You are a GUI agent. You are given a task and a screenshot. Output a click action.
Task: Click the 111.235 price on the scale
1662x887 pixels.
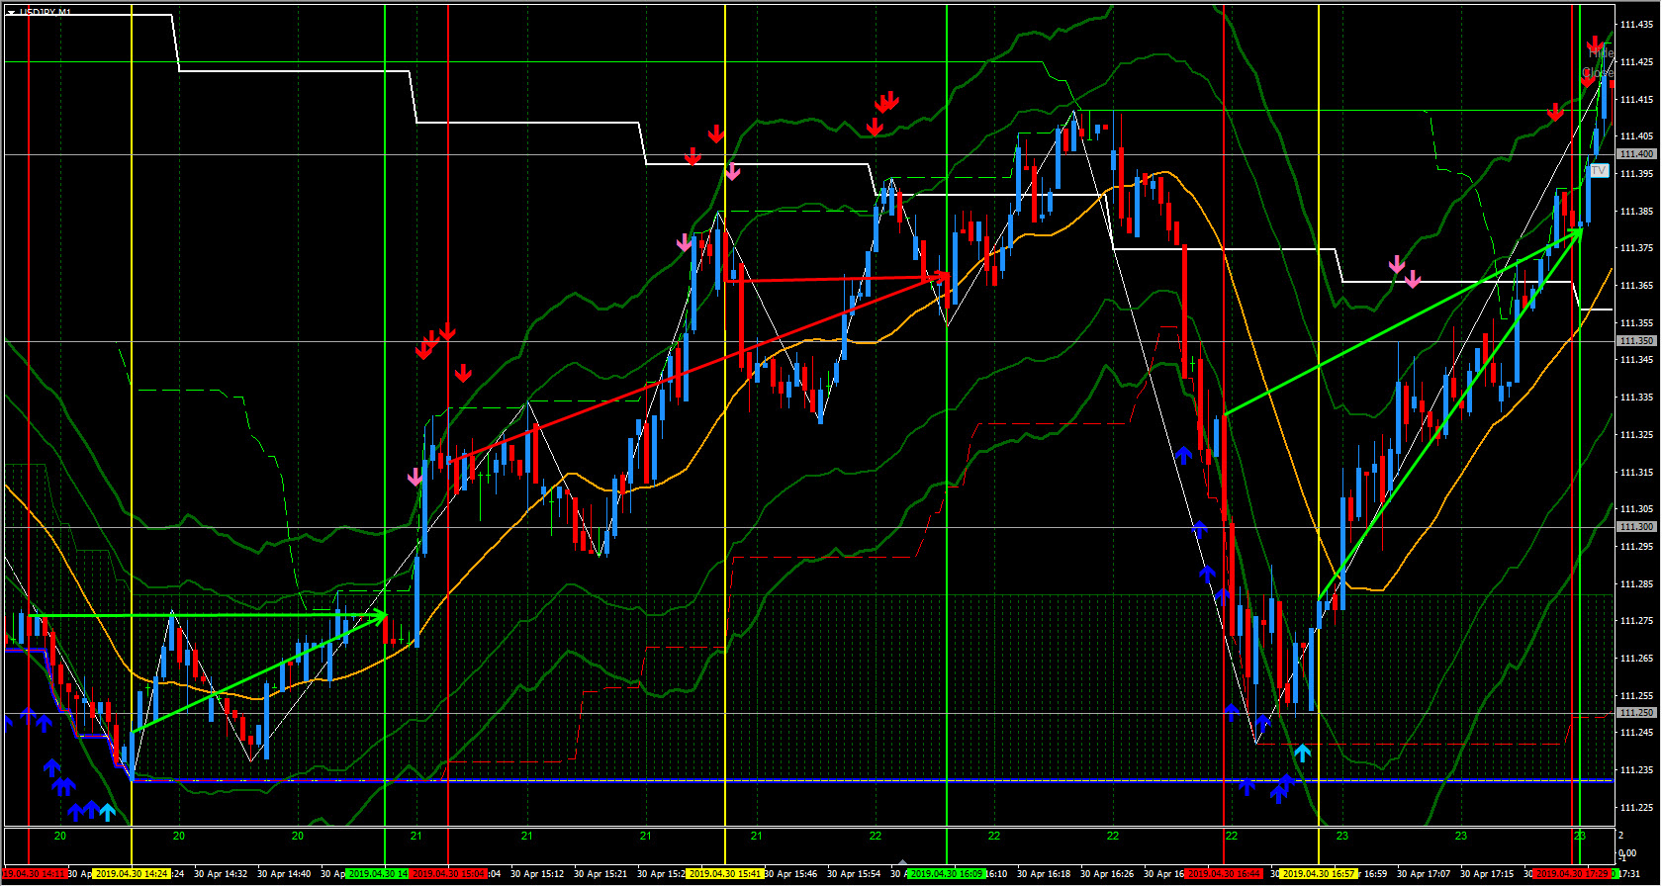pos(1636,770)
